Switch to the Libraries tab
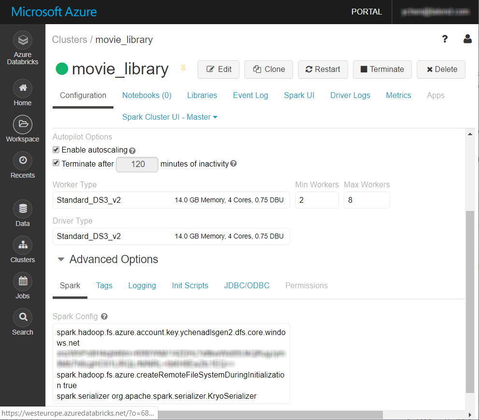 [x=202, y=95]
